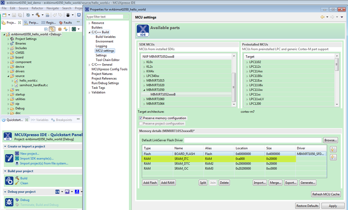Move memory row up with the arrow icon
Screen dimensions: 348x210
click(x=333, y=149)
